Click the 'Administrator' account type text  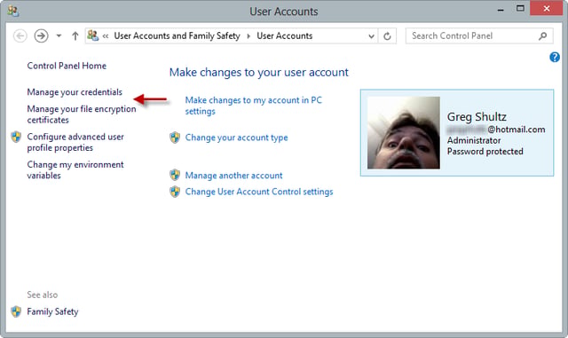click(474, 140)
